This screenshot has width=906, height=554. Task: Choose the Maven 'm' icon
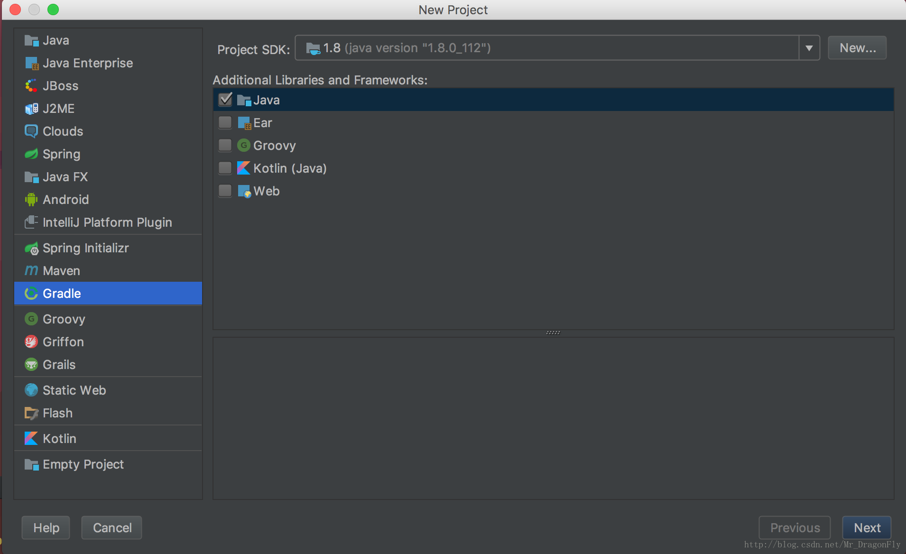(x=31, y=271)
